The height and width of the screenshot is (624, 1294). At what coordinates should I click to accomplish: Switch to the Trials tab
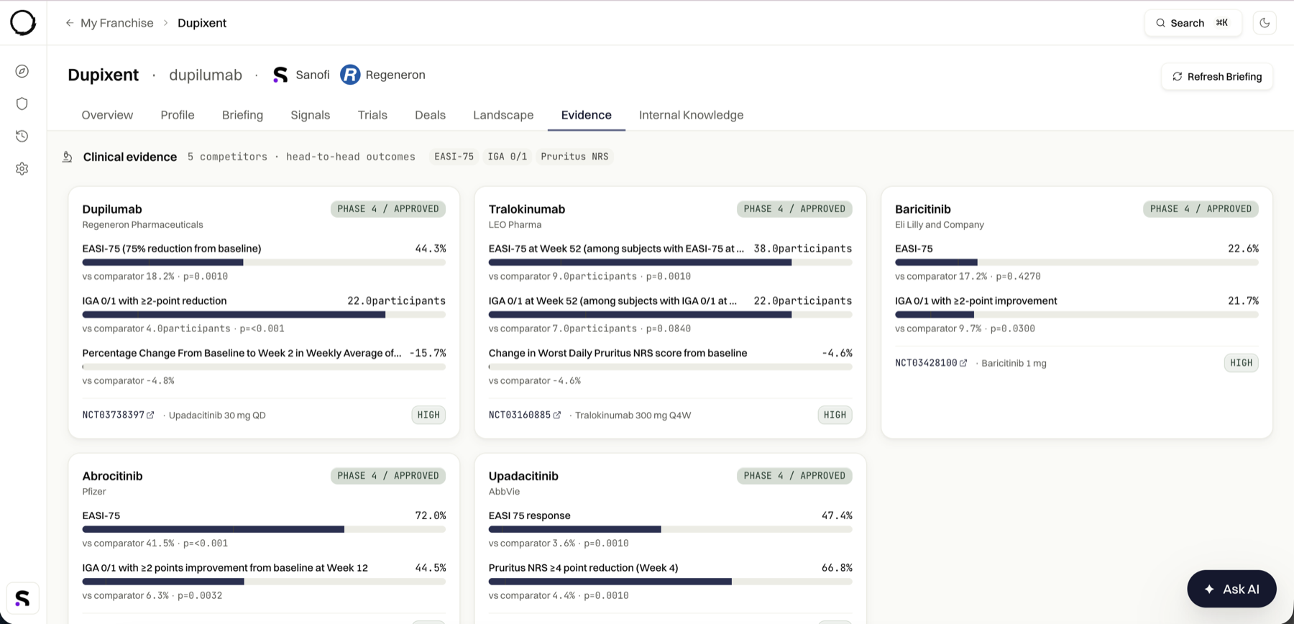tap(372, 115)
